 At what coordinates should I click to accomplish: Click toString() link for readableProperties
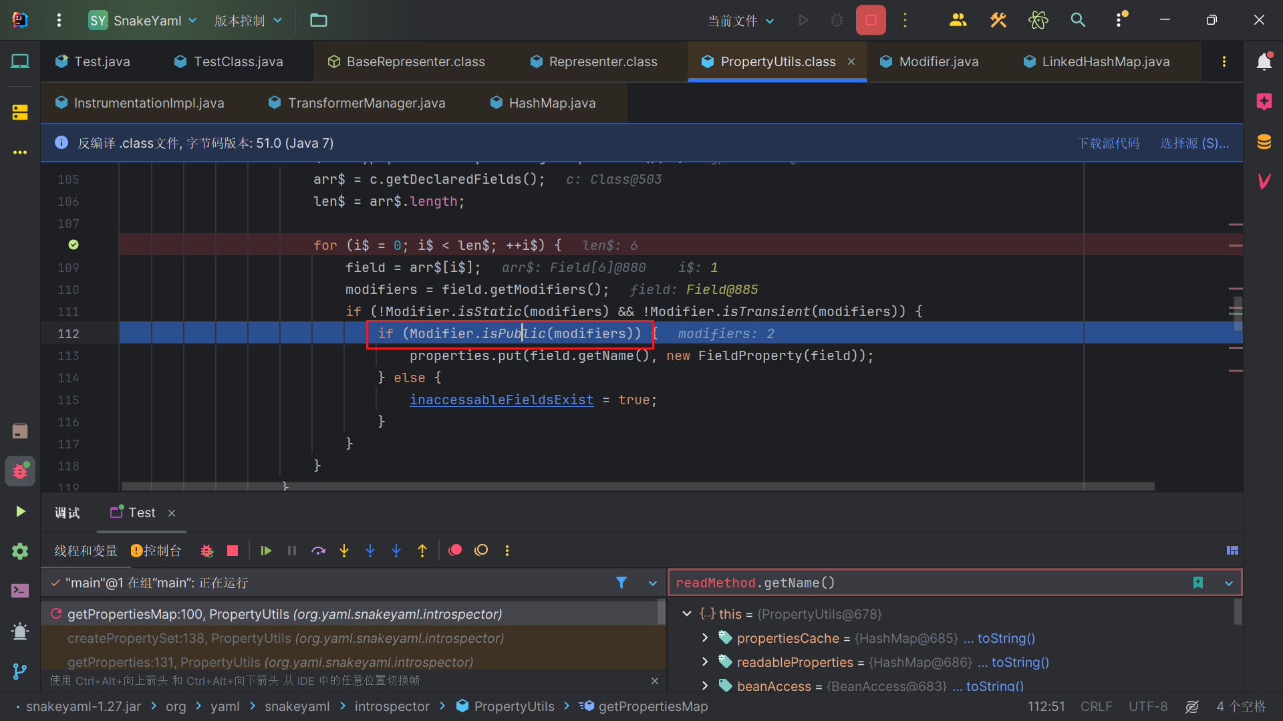[x=1020, y=662]
